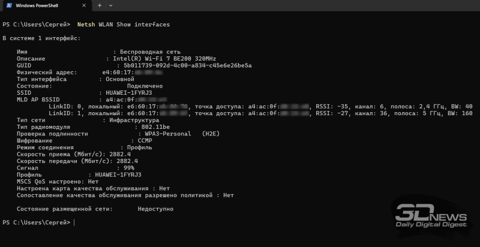The width and height of the screenshot is (480, 247).
Task: Click the PowerShell icon in the tab
Action: (x=10, y=5)
